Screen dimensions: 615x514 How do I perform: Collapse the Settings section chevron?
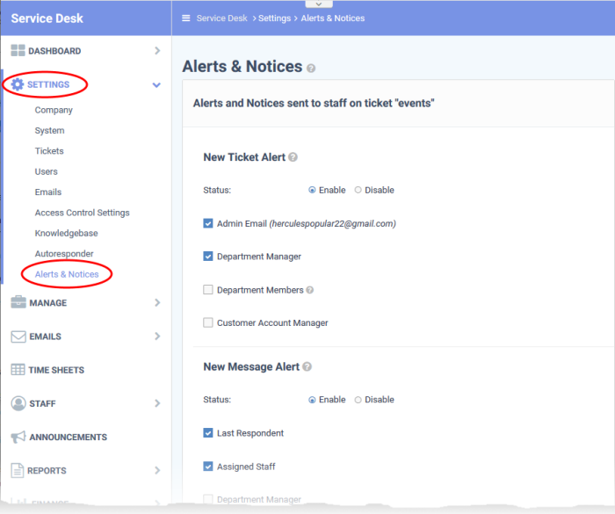tap(156, 85)
